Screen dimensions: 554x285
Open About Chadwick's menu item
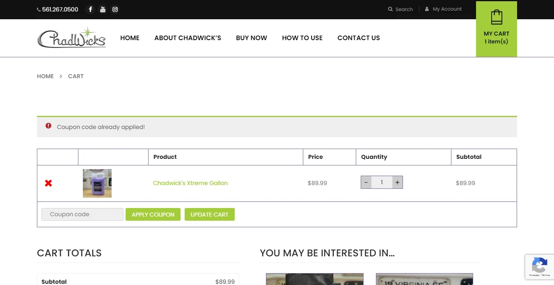pyautogui.click(x=188, y=38)
